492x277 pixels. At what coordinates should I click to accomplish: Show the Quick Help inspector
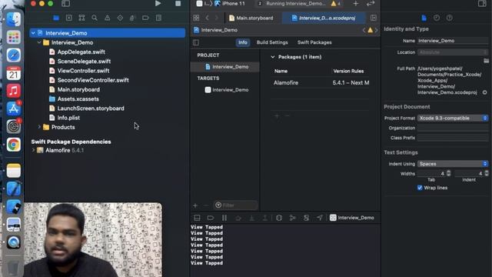[x=449, y=18]
